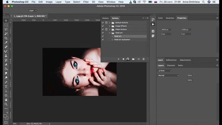The image size is (222, 125).
Task: Open the Actions panel options menu
Action: (x=147, y=18)
